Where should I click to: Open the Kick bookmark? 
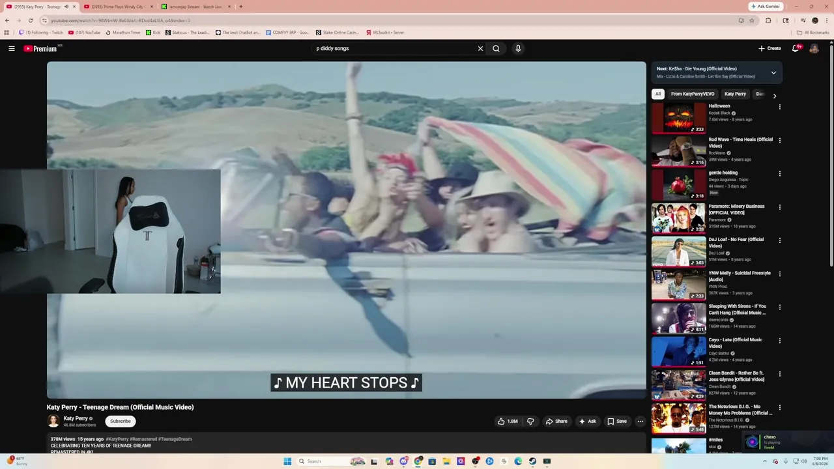pyautogui.click(x=153, y=32)
